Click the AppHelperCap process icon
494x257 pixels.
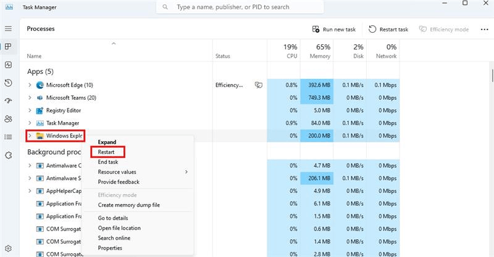tap(40, 191)
